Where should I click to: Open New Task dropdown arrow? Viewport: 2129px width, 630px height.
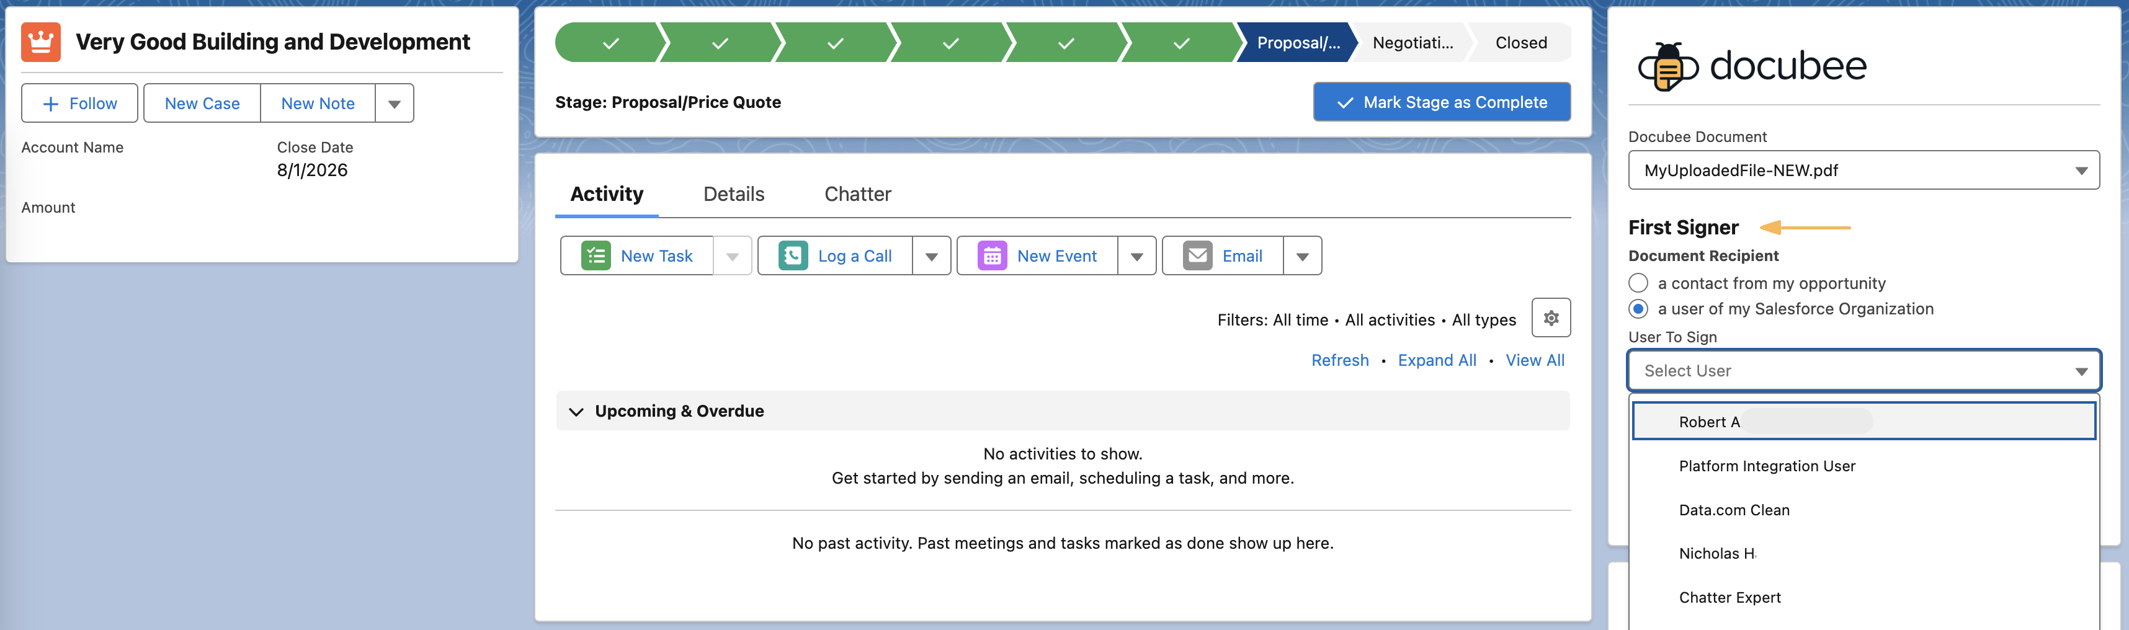(732, 256)
